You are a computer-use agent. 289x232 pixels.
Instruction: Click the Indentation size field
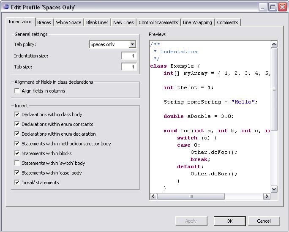tap(128, 56)
